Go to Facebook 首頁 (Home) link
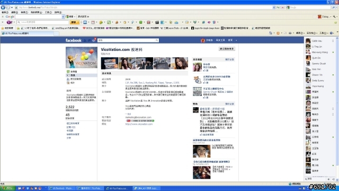Screen dimensions: 339x191 pyautogui.click(x=230, y=40)
